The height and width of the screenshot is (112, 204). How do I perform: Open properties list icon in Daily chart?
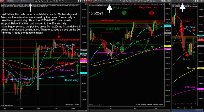[x=154, y=1]
